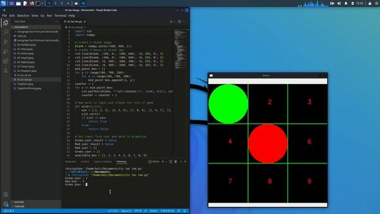Switch to the OUTPUT panel tab
This screenshot has height=214, width=380.
coord(85,162)
